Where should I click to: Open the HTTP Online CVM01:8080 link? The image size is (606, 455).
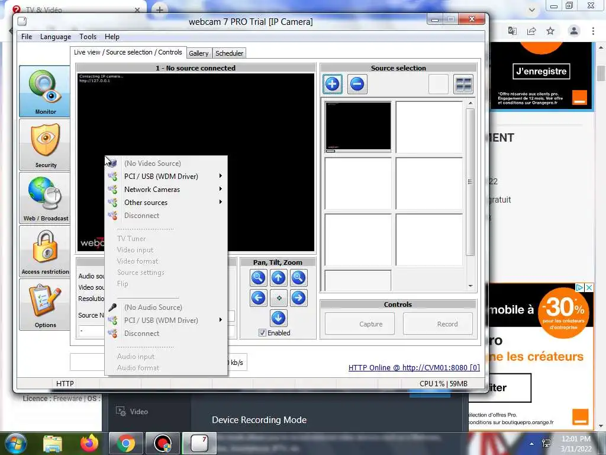coord(414,367)
